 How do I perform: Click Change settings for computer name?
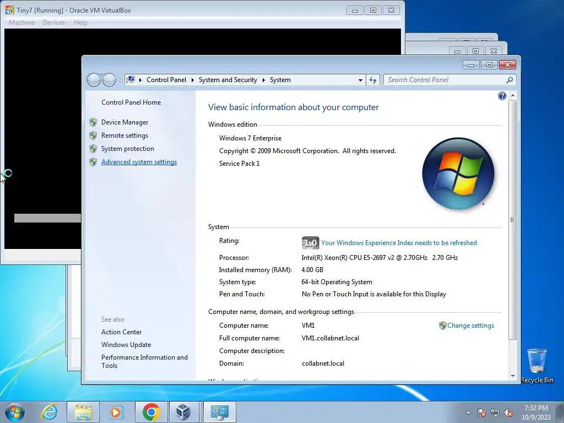pos(470,326)
